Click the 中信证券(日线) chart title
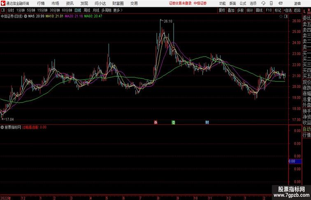311x200 pixels. (x=12, y=16)
